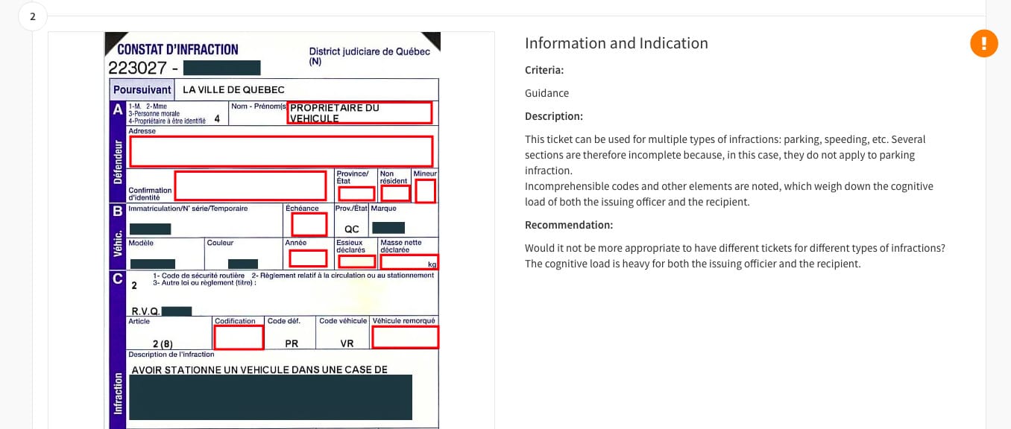Click the PROPRIETAIRE DU VEHICULE name field

[359, 112]
